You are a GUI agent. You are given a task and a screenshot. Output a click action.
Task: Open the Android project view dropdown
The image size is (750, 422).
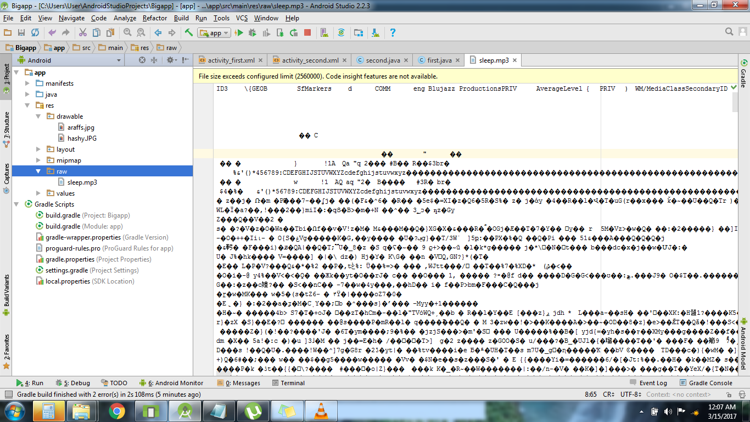point(71,60)
